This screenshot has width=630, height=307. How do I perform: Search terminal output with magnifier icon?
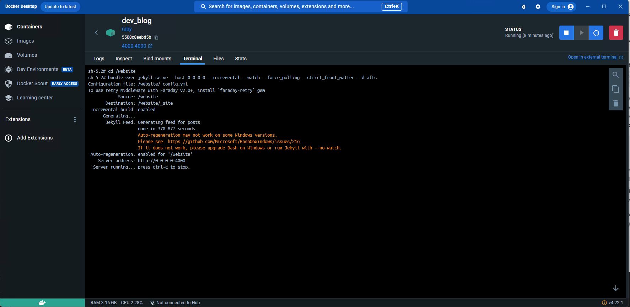[x=616, y=75]
